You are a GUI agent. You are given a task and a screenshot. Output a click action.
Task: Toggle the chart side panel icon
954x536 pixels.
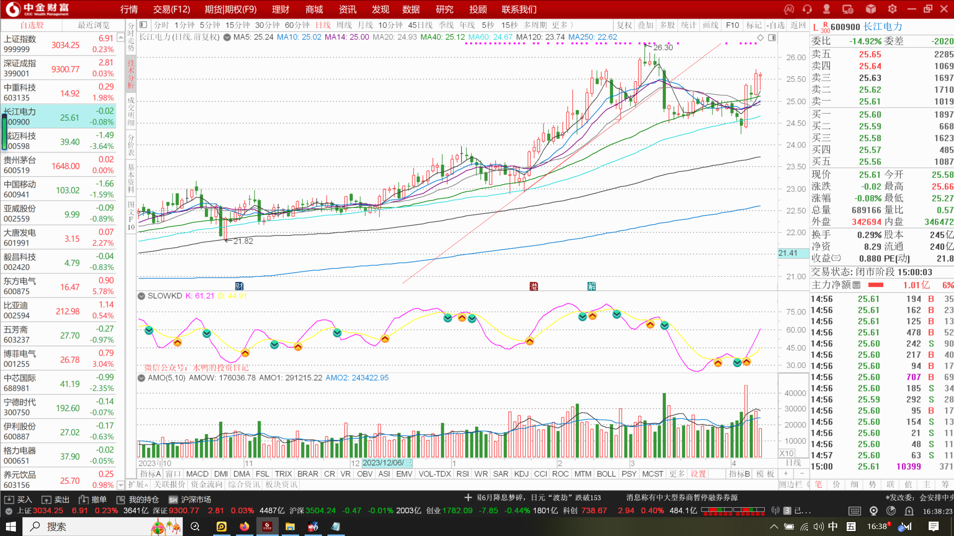pos(772,38)
